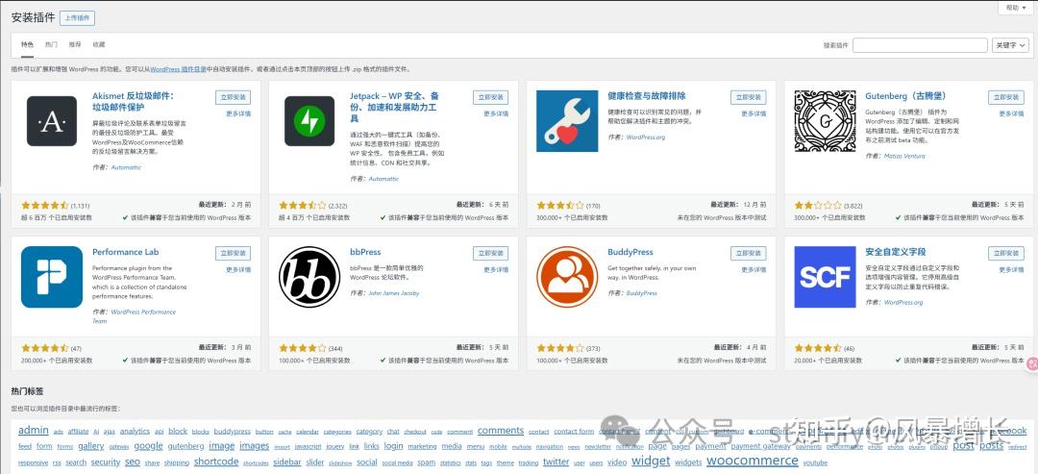The height and width of the screenshot is (474, 1038).
Task: Switch to the 特色 tab
Action: [x=27, y=45]
